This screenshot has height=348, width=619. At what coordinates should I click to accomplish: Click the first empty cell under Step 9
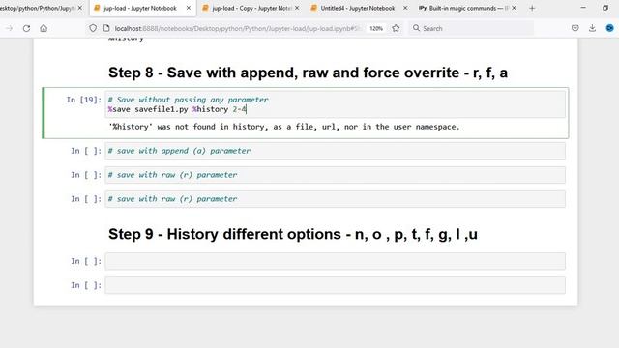pyautogui.click(x=336, y=261)
